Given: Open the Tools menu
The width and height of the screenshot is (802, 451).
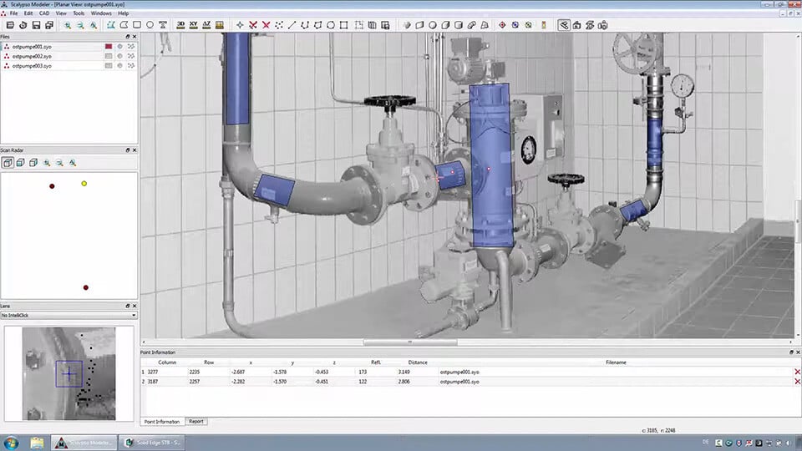Looking at the screenshot, I should [79, 13].
